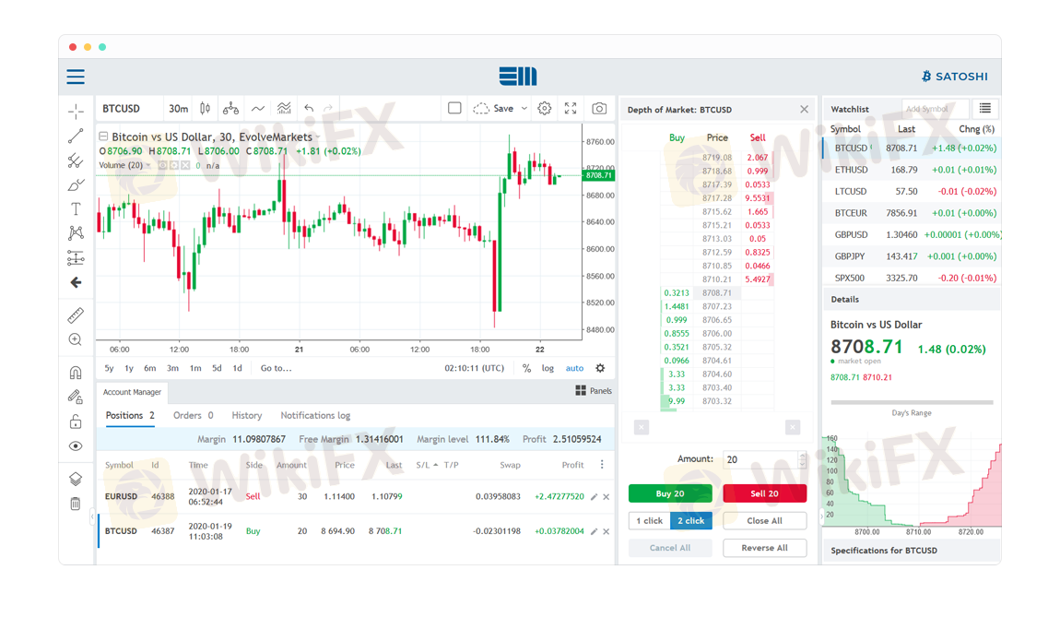The image size is (1060, 641).
Task: Open chart settings gear in top toolbar
Action: (545, 109)
